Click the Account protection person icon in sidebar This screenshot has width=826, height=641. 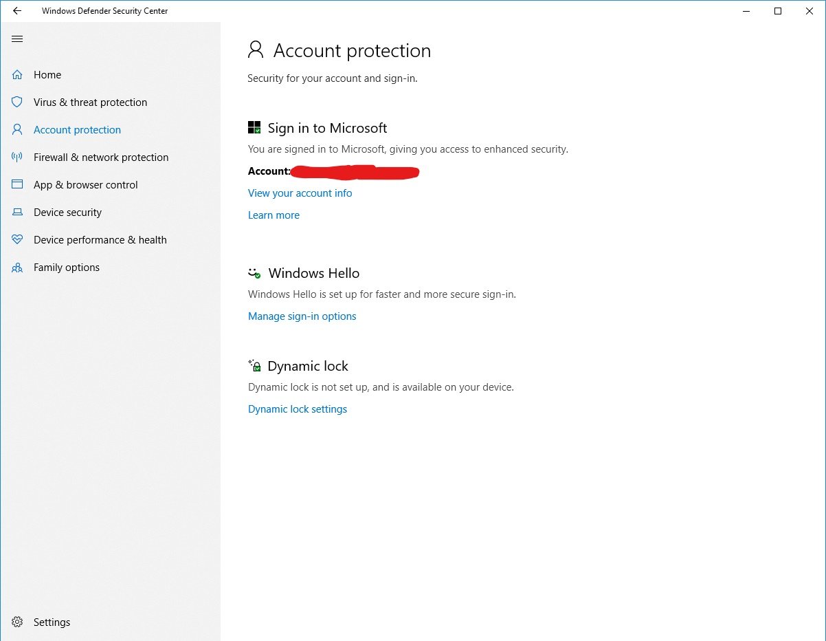[17, 129]
